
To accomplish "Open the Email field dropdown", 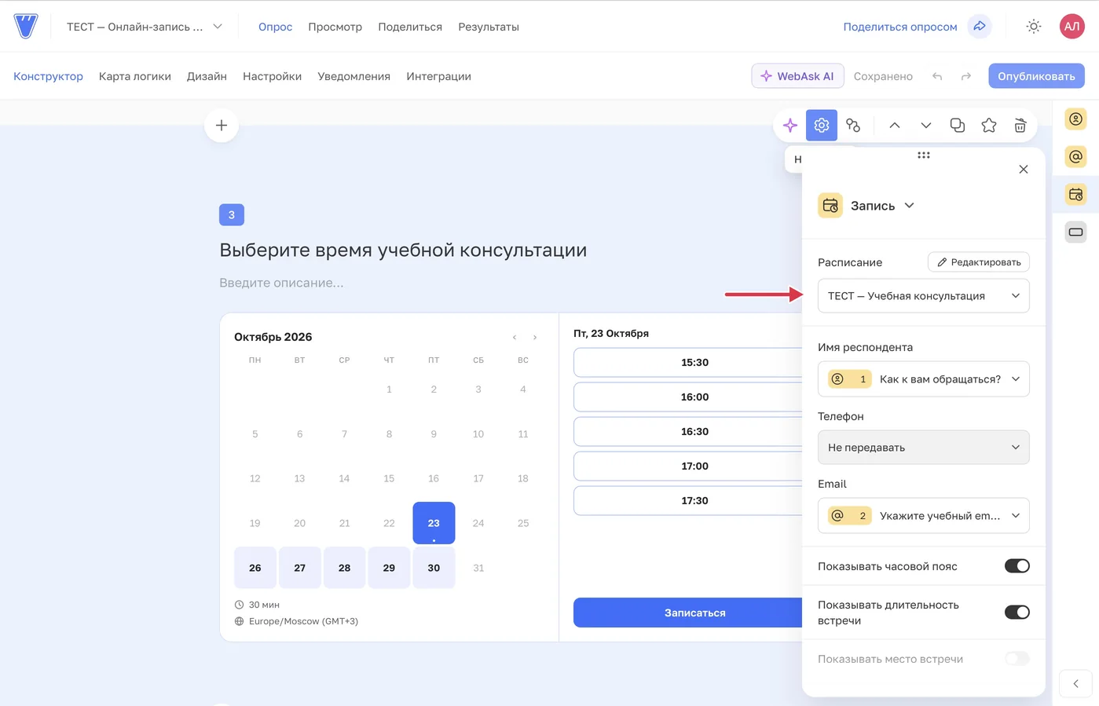I will pos(924,516).
